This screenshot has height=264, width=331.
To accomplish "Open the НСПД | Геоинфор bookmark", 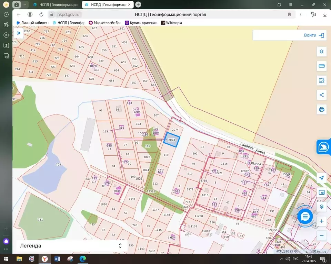I will (69, 23).
